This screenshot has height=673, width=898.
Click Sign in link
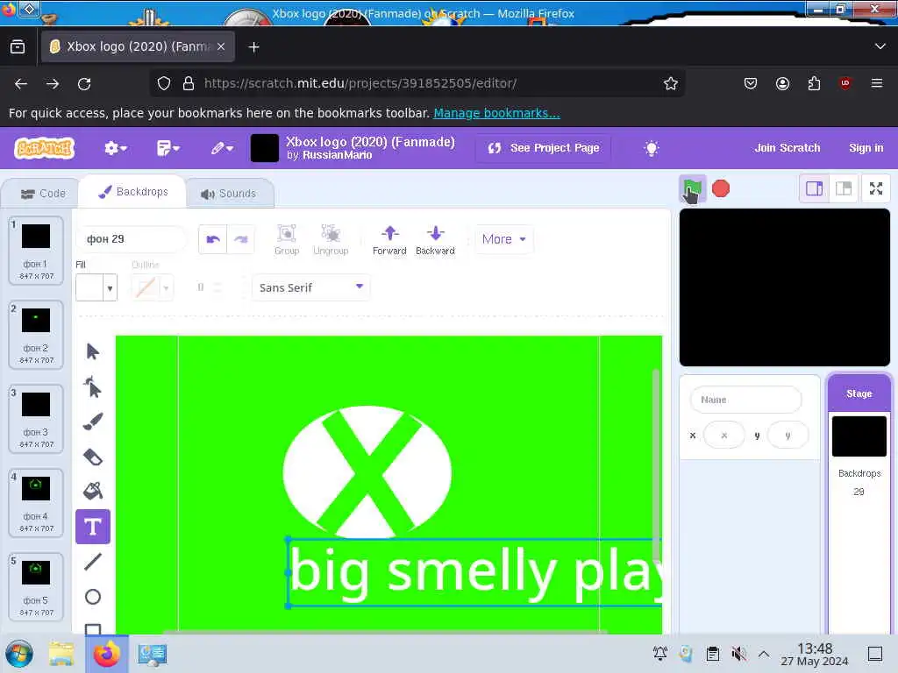pyautogui.click(x=866, y=148)
